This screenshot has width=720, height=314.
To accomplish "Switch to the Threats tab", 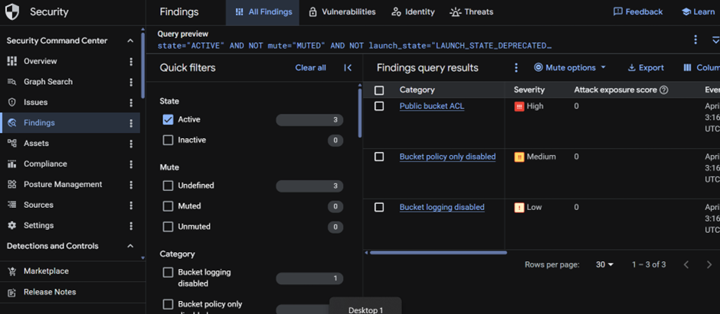I will 472,12.
